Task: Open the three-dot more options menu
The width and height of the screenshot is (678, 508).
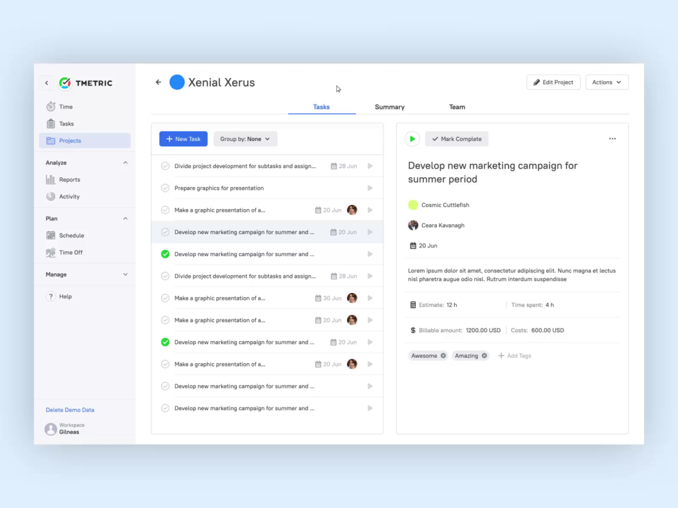Action: click(612, 139)
